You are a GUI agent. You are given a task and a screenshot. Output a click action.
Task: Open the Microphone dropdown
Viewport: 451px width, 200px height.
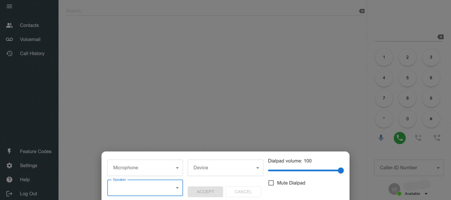(x=145, y=168)
